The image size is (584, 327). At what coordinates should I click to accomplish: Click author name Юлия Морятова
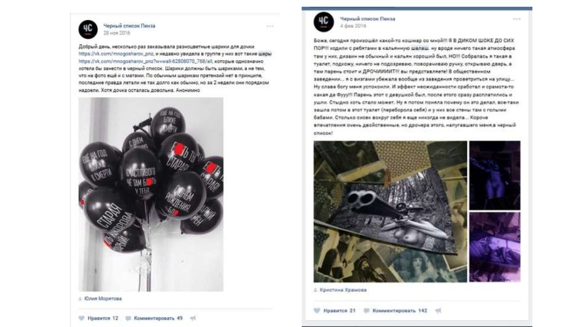[x=103, y=299]
